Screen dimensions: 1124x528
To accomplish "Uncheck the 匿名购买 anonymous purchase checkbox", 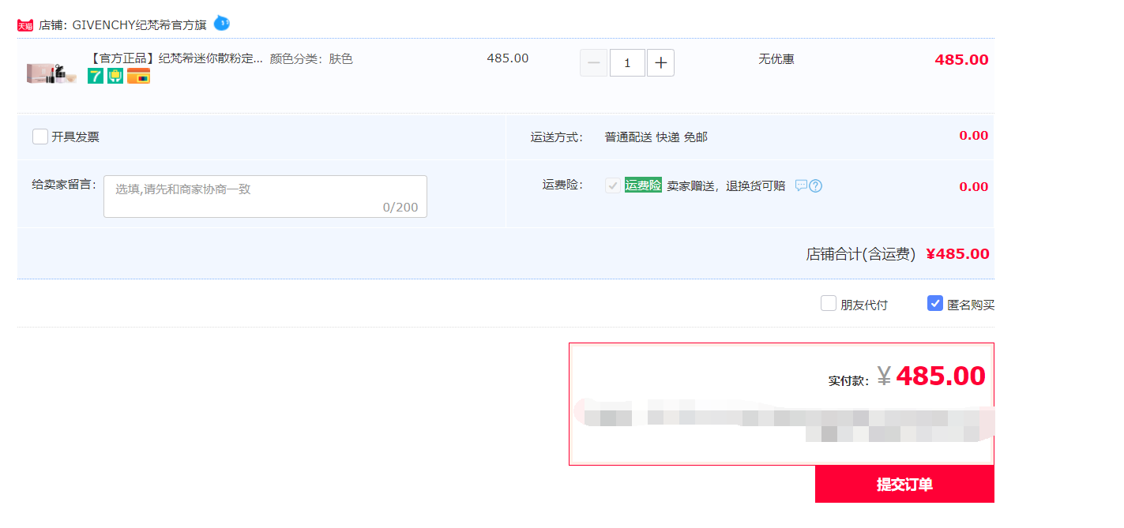I will click(935, 303).
